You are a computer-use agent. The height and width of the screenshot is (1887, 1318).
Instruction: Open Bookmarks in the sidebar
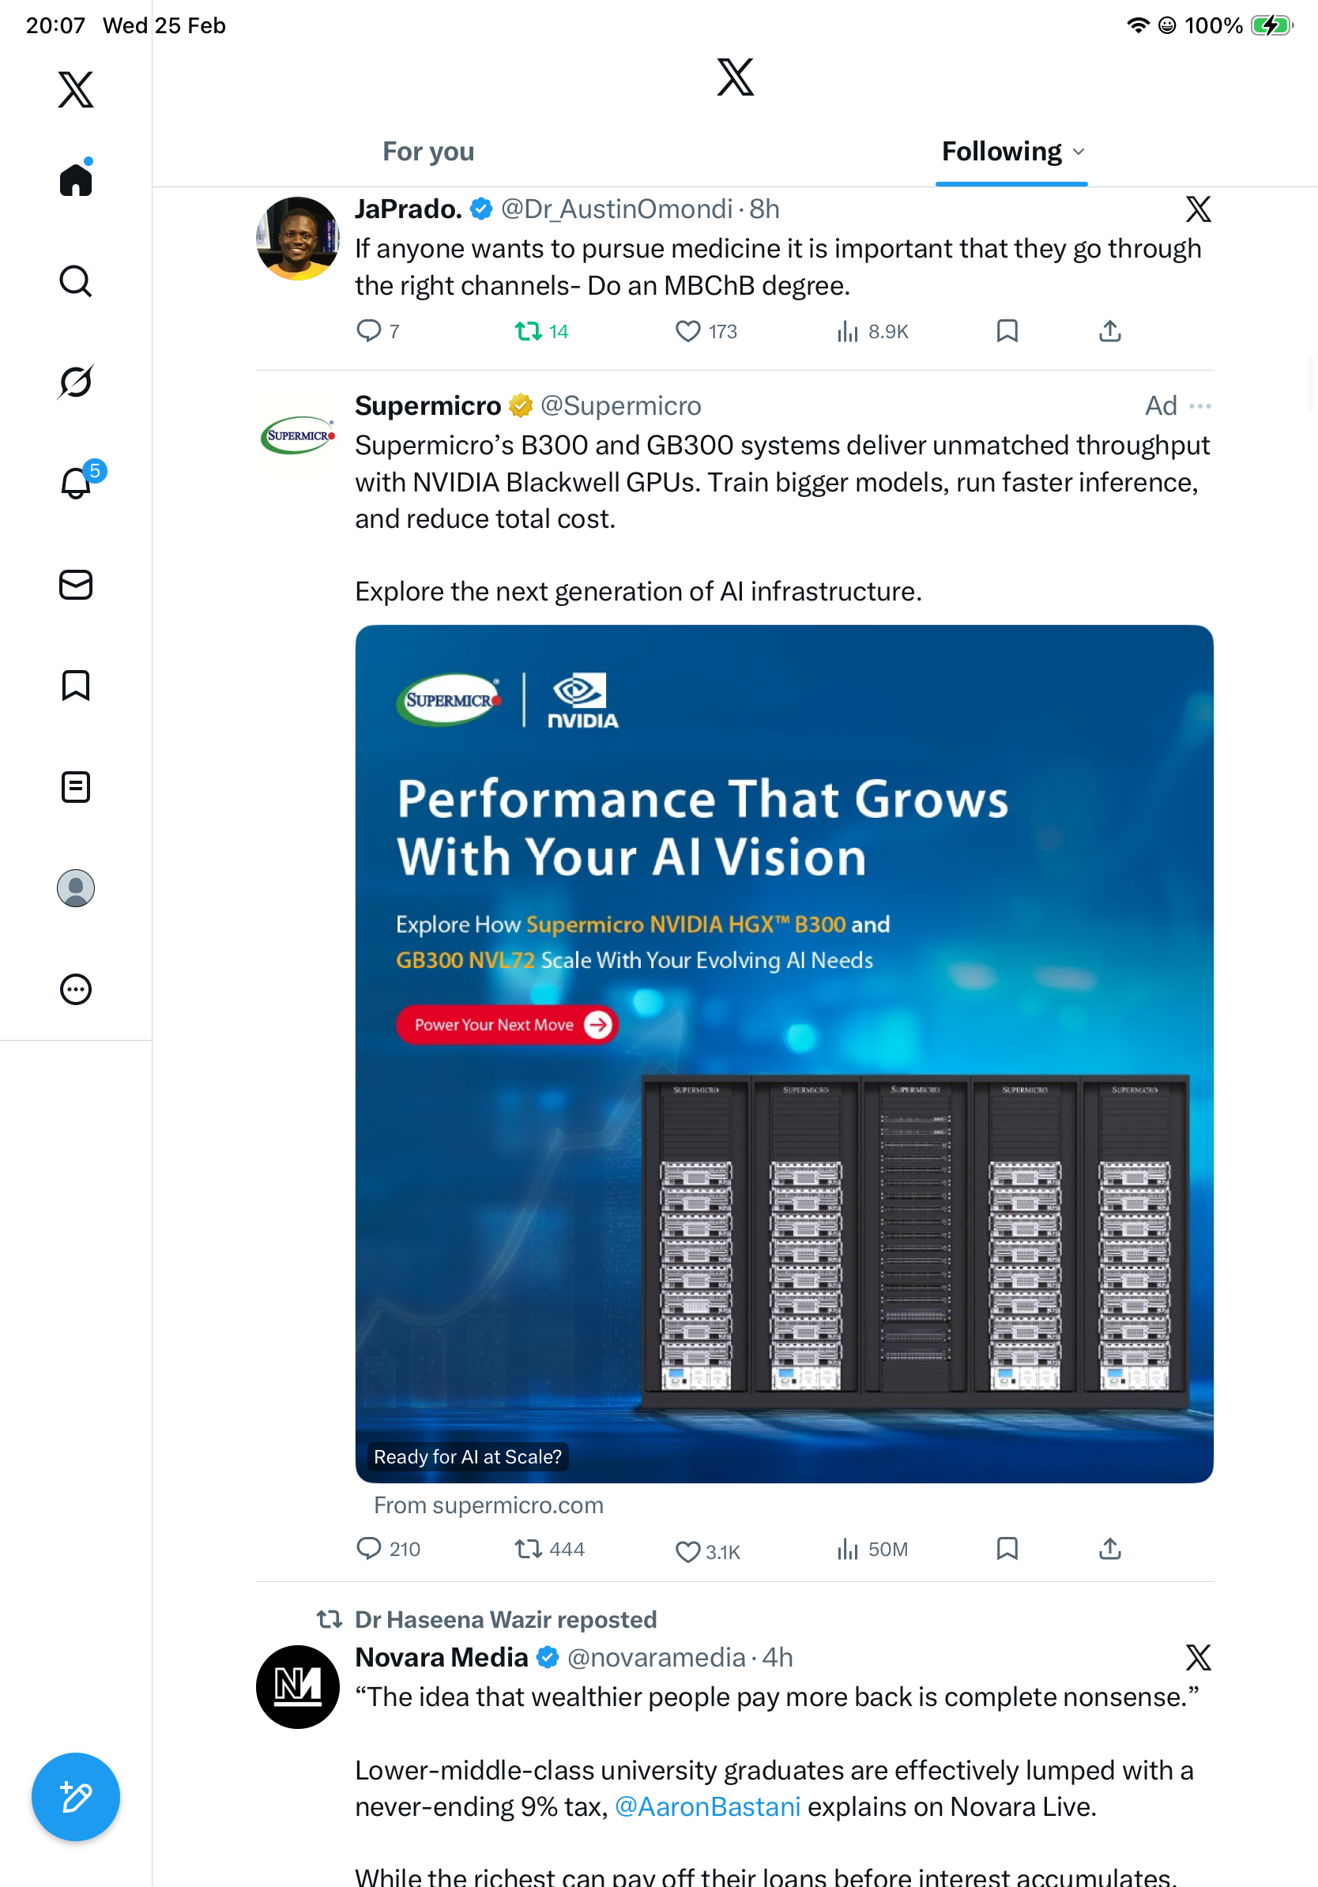[x=76, y=685]
